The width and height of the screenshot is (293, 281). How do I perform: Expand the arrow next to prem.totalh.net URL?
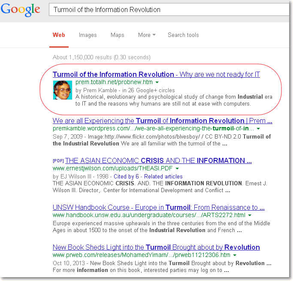(157, 82)
